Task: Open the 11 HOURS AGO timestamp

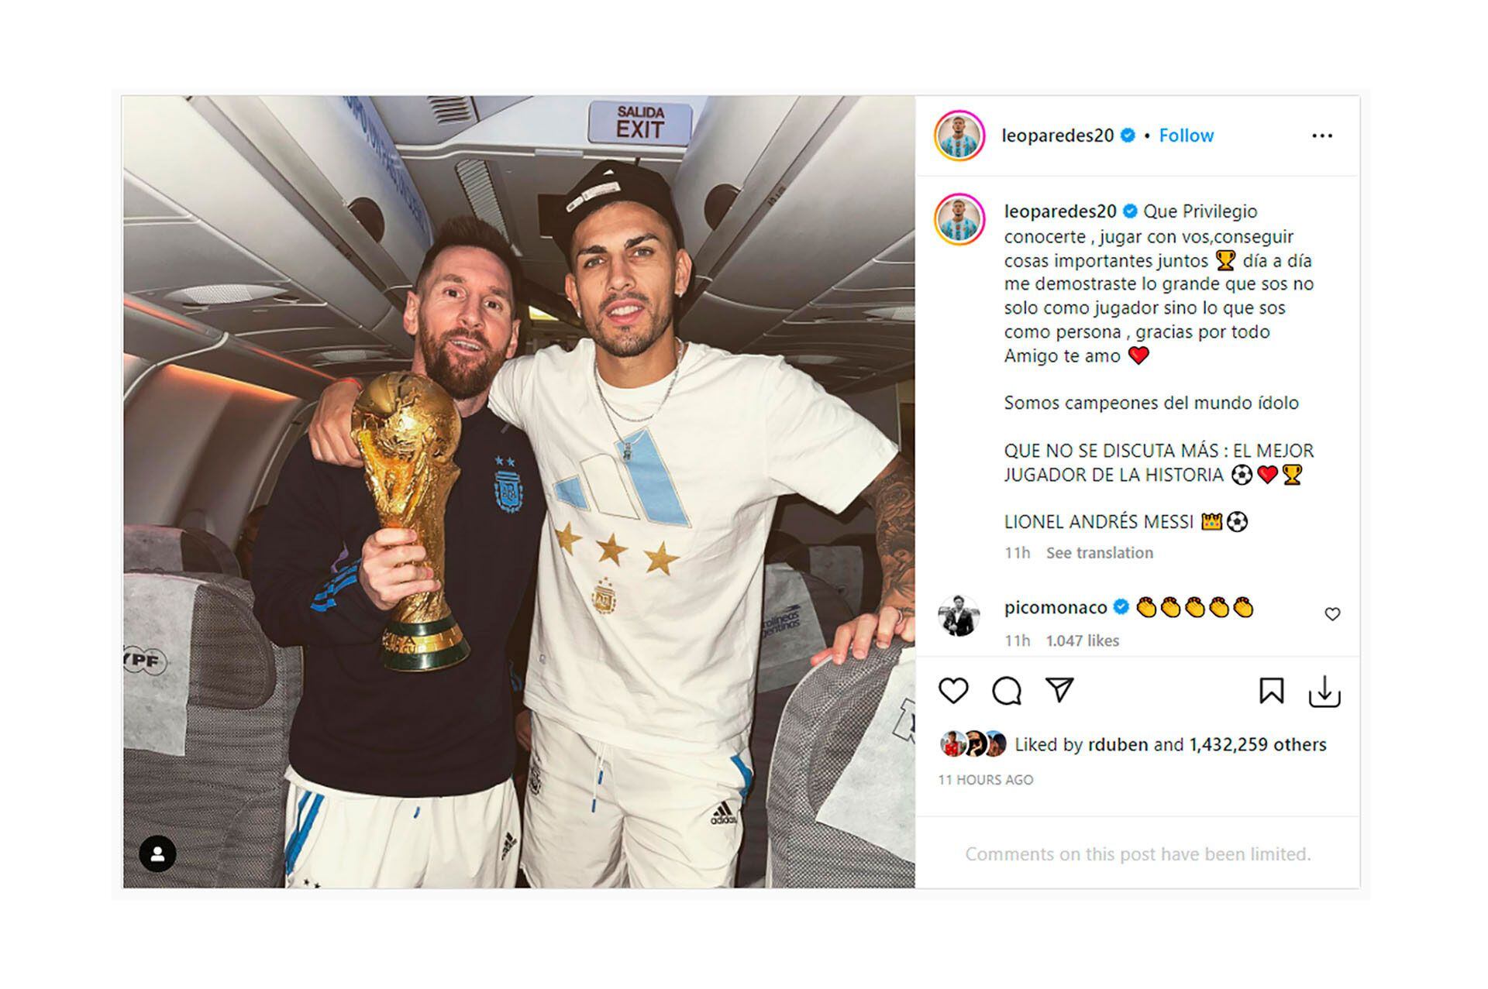Action: (985, 780)
